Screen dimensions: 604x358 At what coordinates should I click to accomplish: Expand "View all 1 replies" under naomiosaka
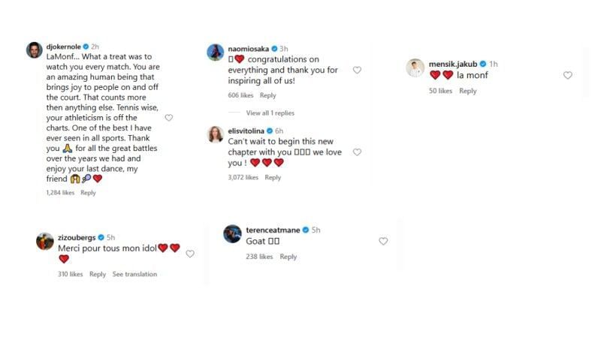pyautogui.click(x=270, y=113)
